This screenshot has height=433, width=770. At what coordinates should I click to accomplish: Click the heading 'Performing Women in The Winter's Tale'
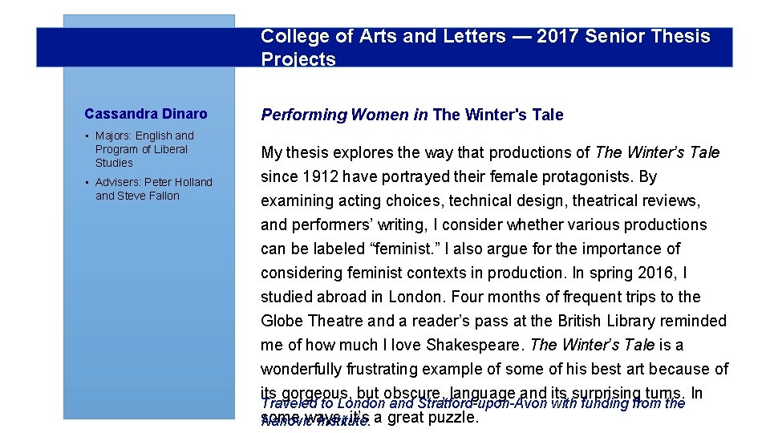pos(411,115)
